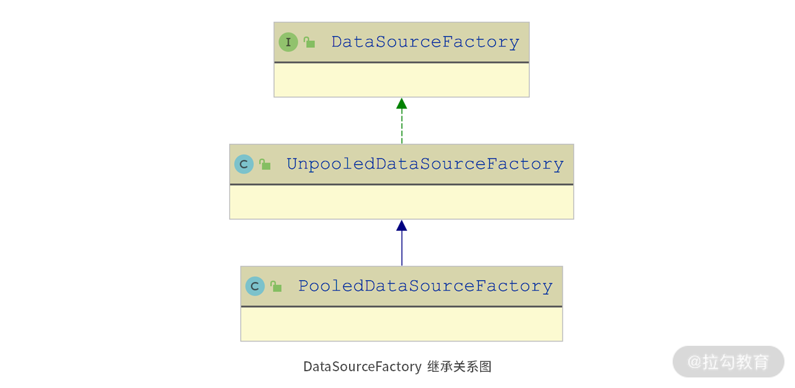Viewport: 795px width, 388px height.
Task: Click the diagram caption text below the boxes
Action: click(x=397, y=367)
